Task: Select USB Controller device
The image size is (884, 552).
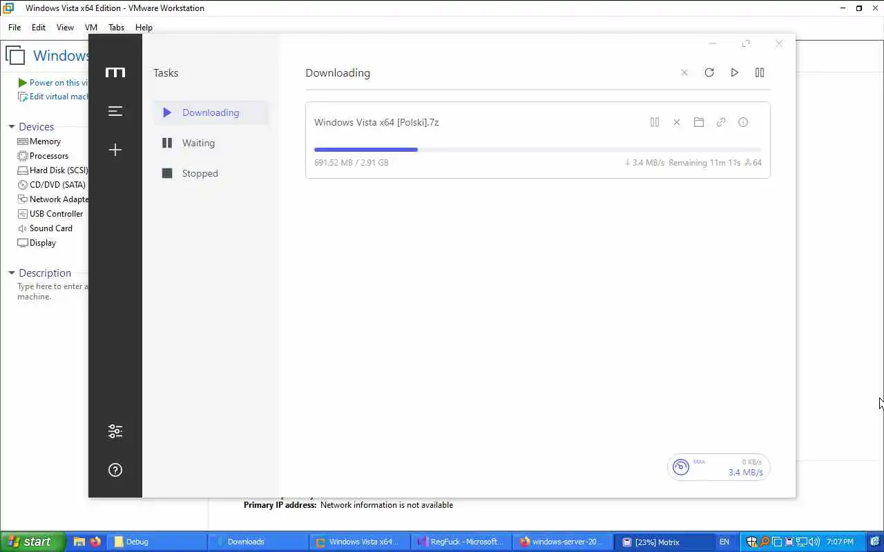Action: point(50,214)
